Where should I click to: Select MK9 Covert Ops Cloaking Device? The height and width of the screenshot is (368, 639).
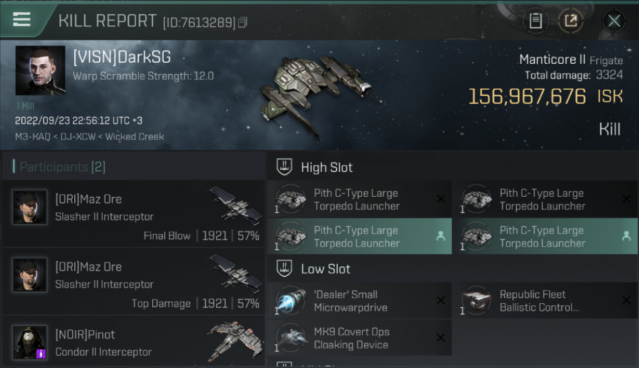(359, 338)
